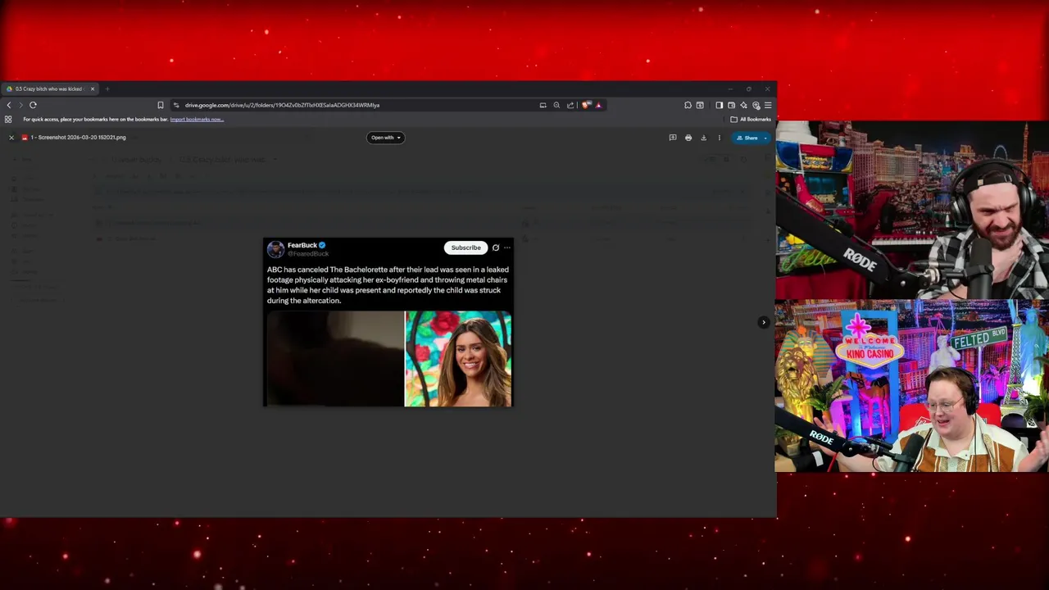
Task: Click the Subscribe button in the tweet
Action: [x=465, y=247]
